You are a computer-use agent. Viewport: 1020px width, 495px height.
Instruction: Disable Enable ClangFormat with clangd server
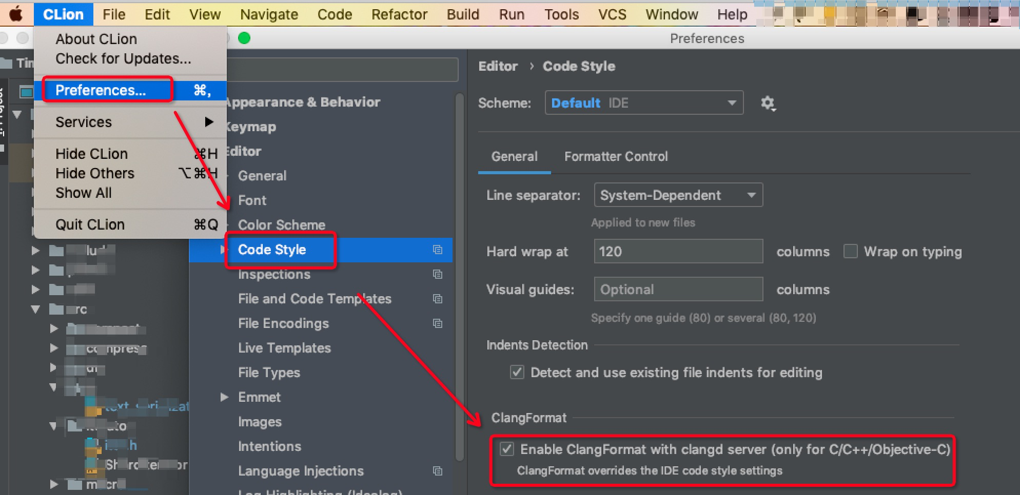pos(507,449)
